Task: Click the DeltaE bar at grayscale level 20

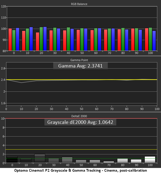Action: click(40, 158)
